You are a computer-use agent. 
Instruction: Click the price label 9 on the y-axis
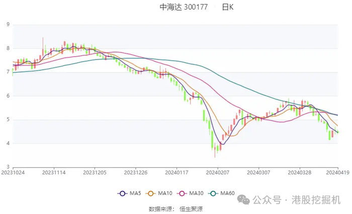click(8, 25)
